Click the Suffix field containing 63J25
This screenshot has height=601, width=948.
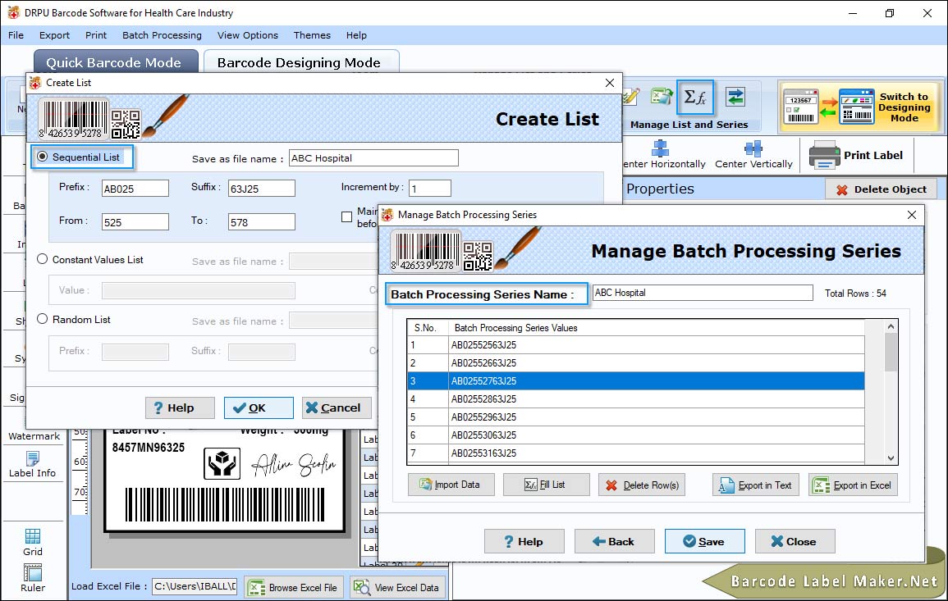pos(261,189)
